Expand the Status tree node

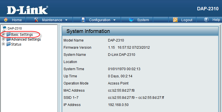click(3, 44)
